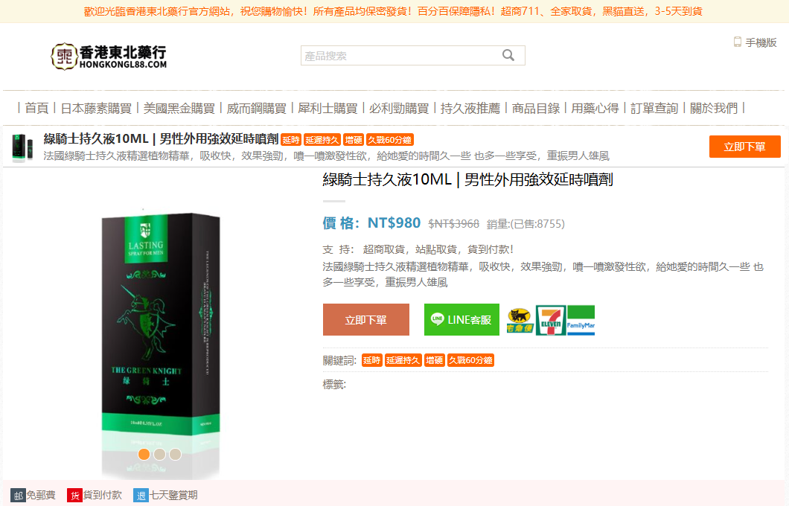This screenshot has width=789, height=506.
Task: Open the 日本藤素購買 menu item
Action: 96,108
